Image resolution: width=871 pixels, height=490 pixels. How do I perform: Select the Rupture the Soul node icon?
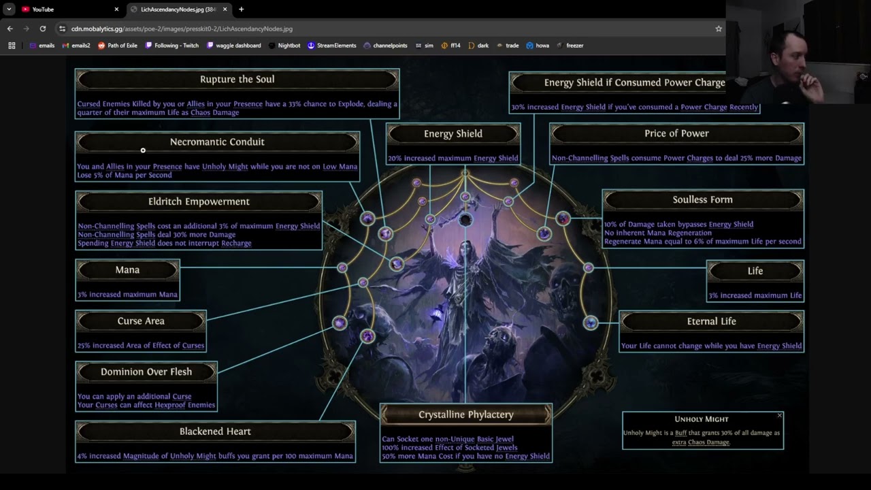(x=385, y=233)
